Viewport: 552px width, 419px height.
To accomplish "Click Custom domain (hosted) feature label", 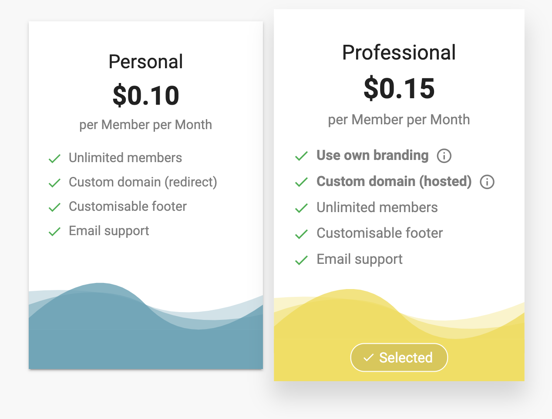I will pos(394,181).
